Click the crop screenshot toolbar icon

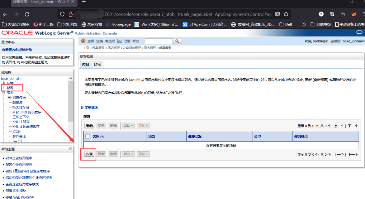332,14
